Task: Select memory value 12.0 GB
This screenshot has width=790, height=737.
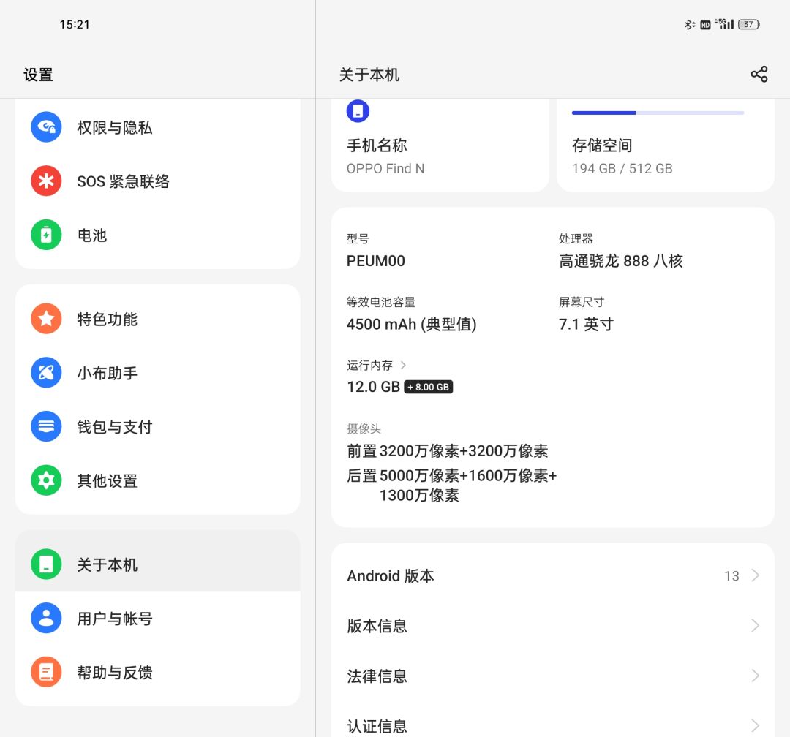Action: pyautogui.click(x=373, y=387)
